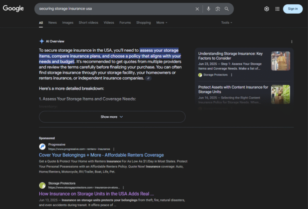Open the Videos tab

109,22
